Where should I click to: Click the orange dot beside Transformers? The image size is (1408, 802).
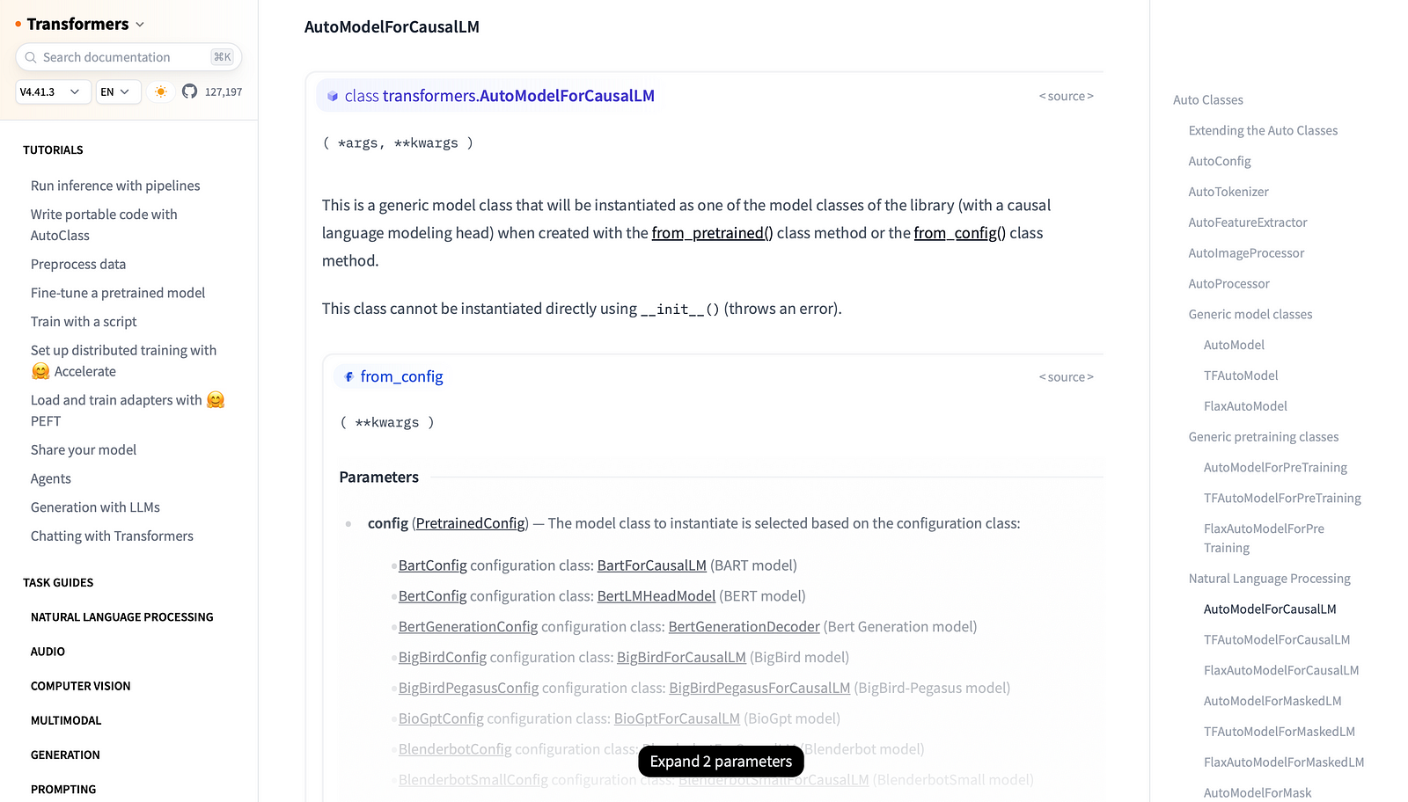[x=18, y=25]
